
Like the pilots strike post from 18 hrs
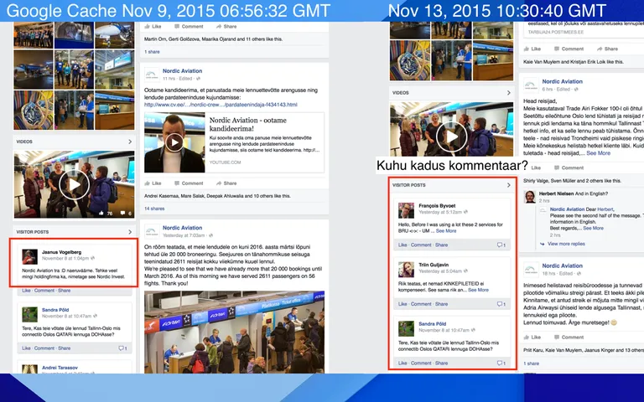(532, 338)
